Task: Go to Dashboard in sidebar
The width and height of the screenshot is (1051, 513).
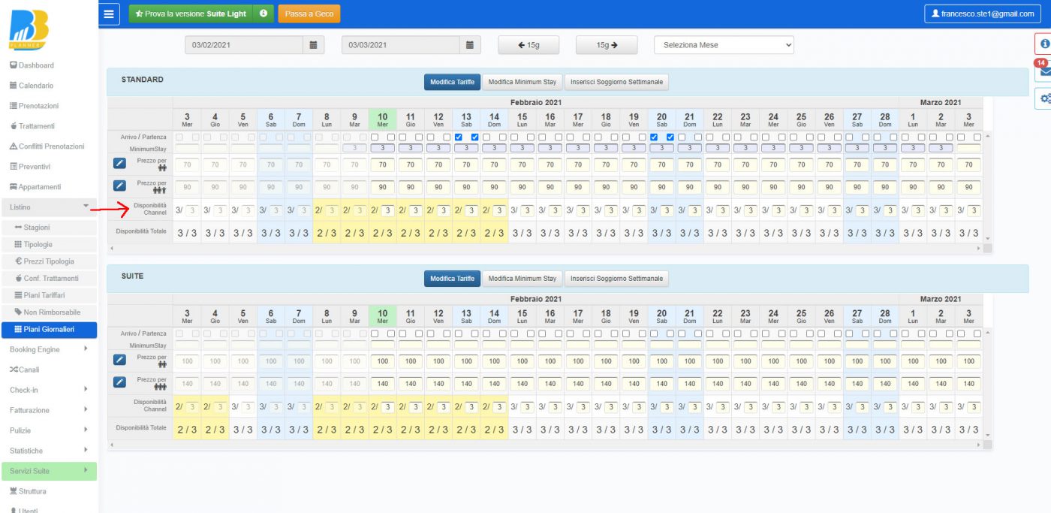Action: coord(32,65)
